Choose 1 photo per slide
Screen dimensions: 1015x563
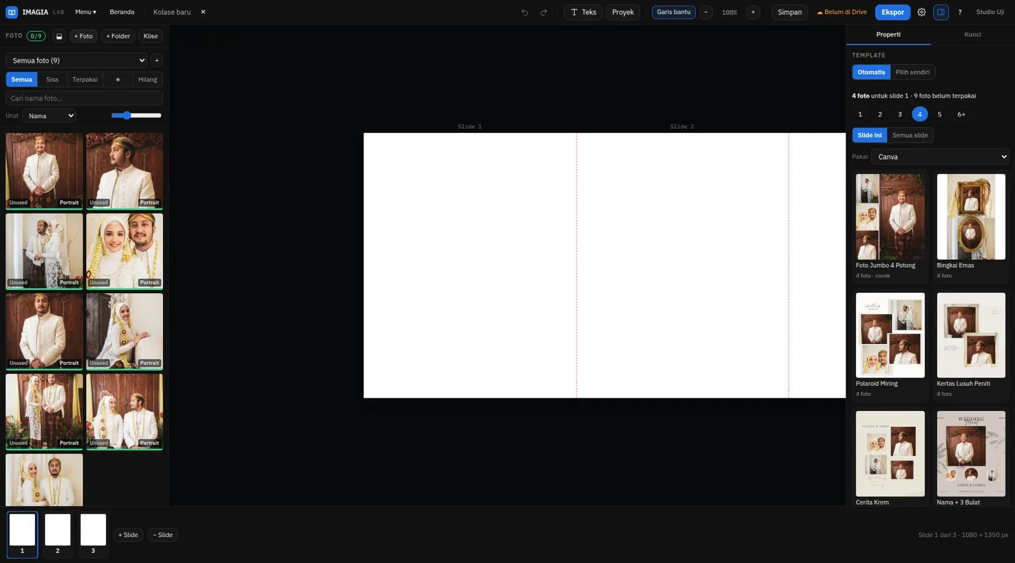pos(860,114)
